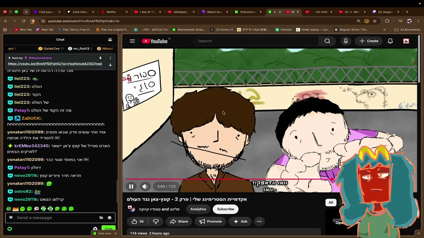Open the emoji picker in chat input
Image resolution: width=424 pixels, height=238 pixels.
(110, 218)
